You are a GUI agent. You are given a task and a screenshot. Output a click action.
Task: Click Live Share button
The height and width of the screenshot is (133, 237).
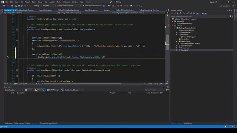coord(225,6)
